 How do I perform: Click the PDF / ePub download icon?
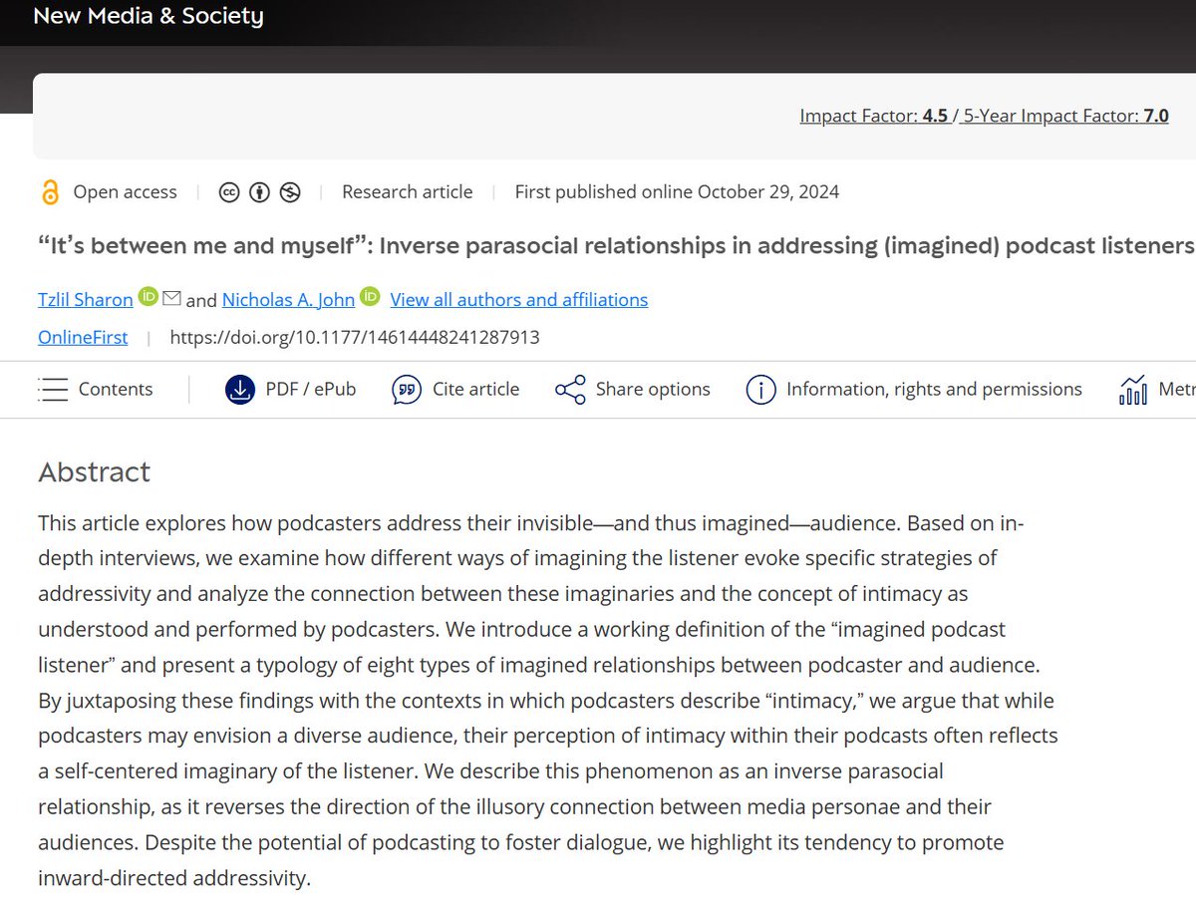point(240,389)
